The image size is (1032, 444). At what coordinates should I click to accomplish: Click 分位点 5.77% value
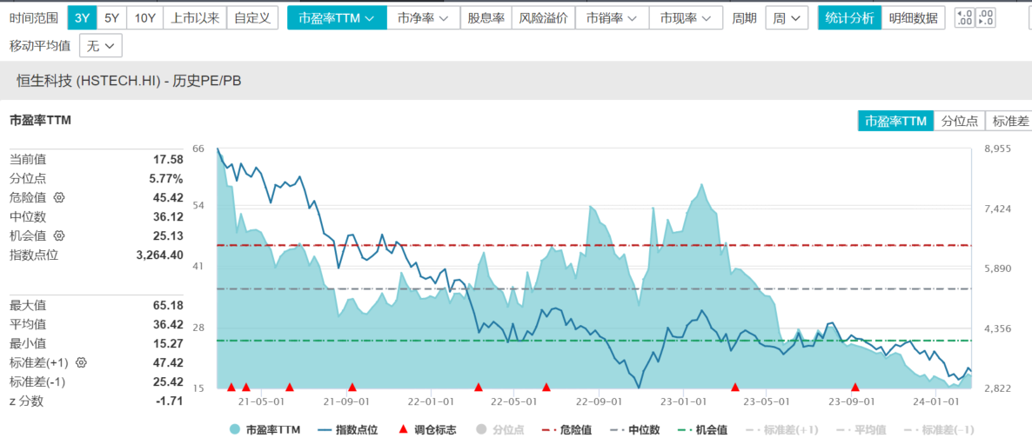click(166, 179)
